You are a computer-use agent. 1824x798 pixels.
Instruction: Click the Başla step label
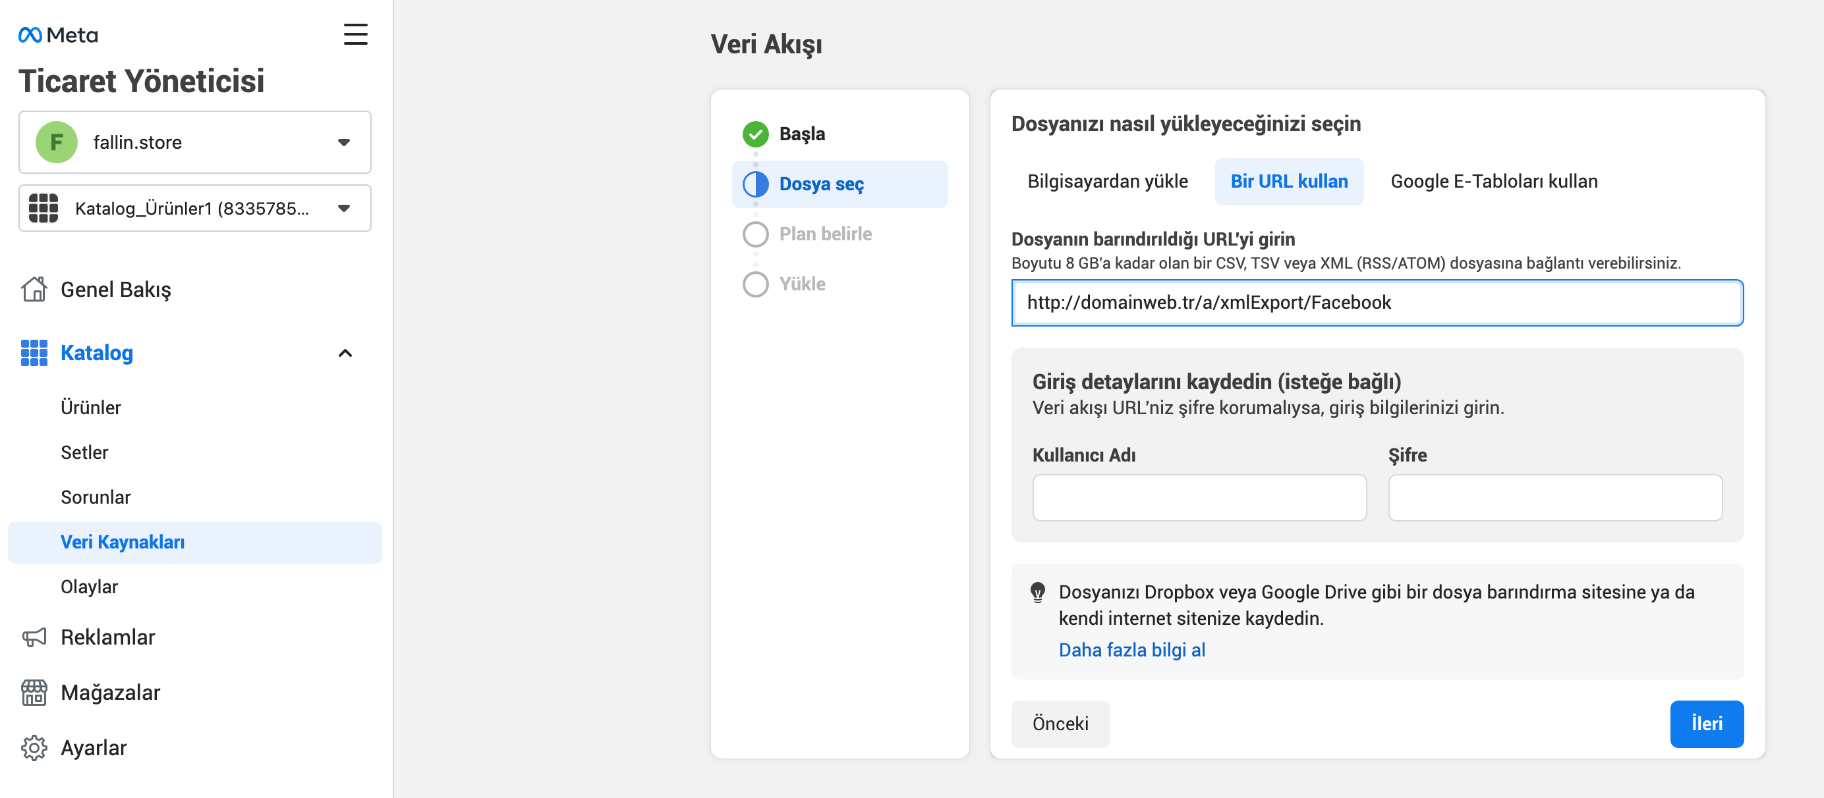pos(801,134)
